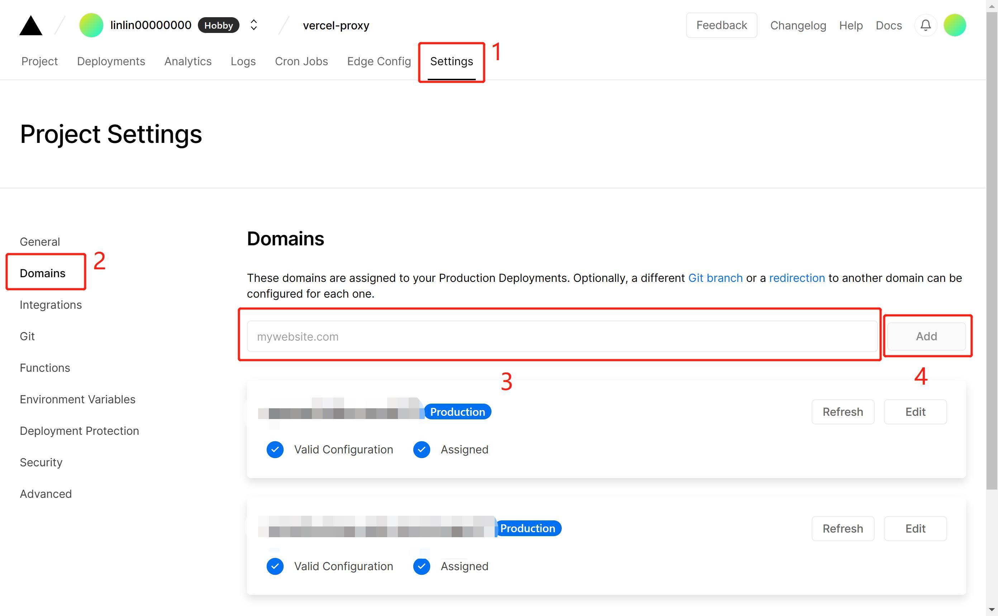The height and width of the screenshot is (616, 998).
Task: Open the Edge Config tab
Action: click(x=379, y=61)
